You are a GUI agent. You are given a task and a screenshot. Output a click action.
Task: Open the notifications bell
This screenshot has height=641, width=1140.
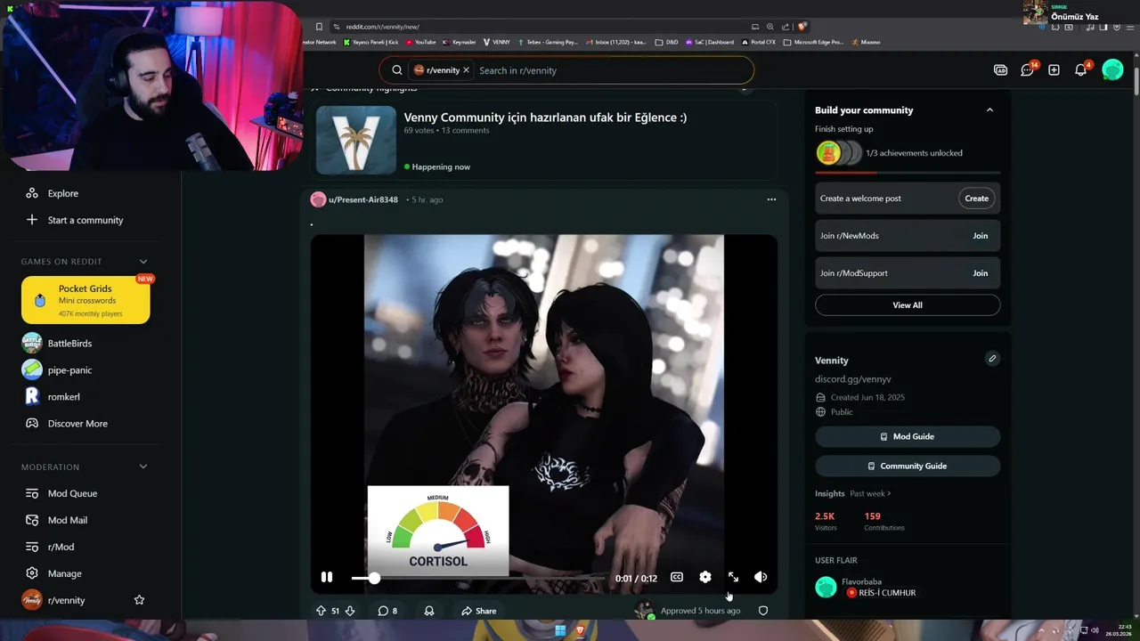(x=1080, y=69)
